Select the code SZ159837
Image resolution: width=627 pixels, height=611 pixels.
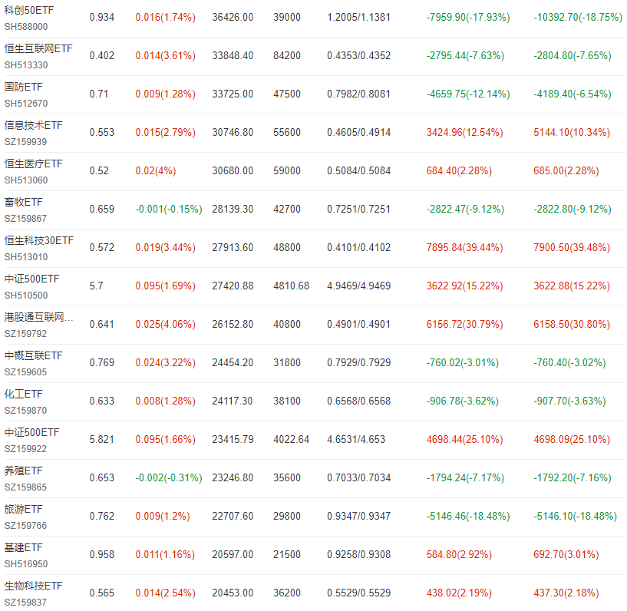tap(25, 603)
